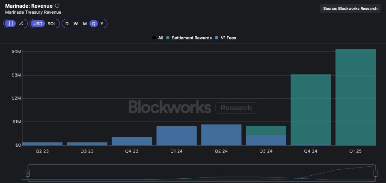Select monthly (M) interval
Image resolution: width=386 pixels, height=183 pixels.
85,24
